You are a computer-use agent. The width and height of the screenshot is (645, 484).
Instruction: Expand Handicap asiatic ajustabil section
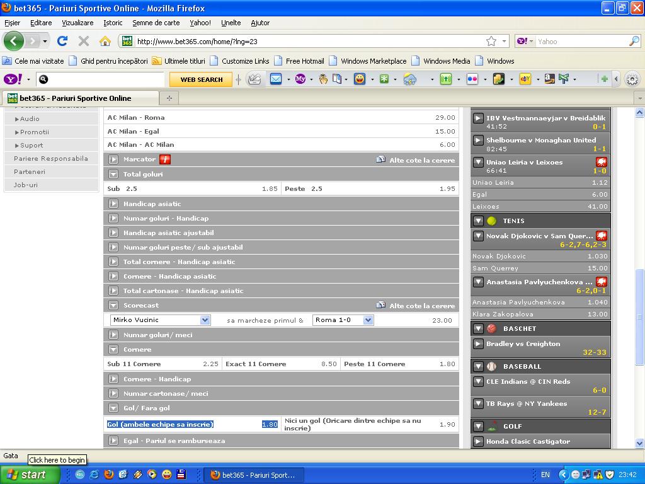coord(113,233)
